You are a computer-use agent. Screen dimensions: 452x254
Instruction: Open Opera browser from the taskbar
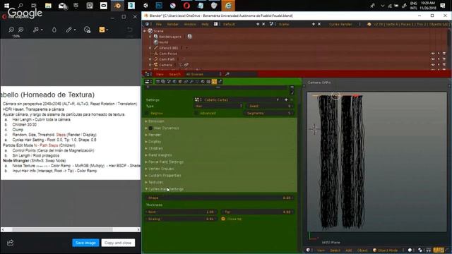(186, 6)
